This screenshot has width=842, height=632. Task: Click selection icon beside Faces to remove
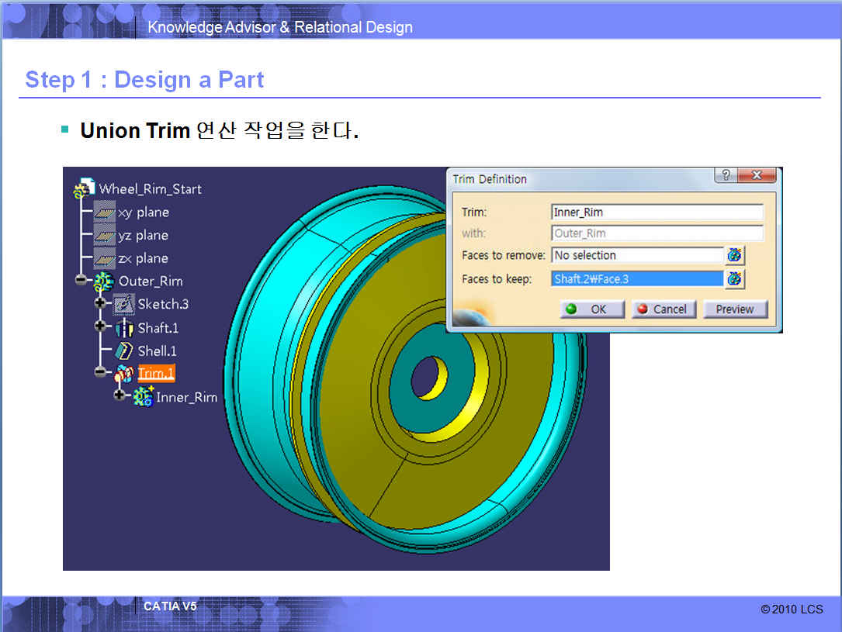[x=734, y=255]
